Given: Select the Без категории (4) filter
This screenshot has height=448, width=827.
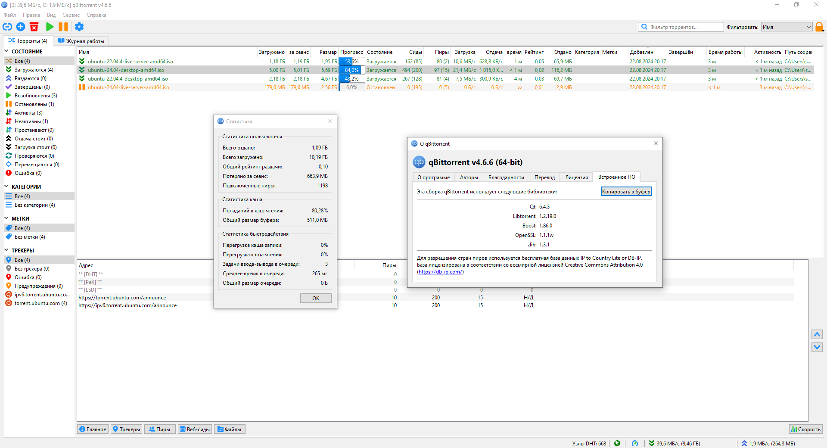Looking at the screenshot, I should [x=39, y=205].
